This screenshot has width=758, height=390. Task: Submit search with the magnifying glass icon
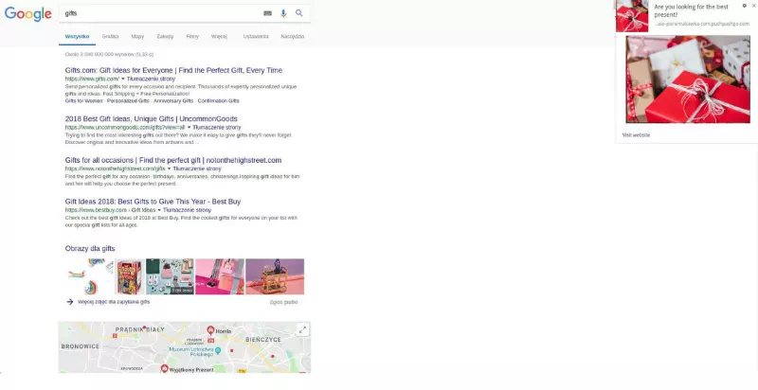[x=299, y=13]
